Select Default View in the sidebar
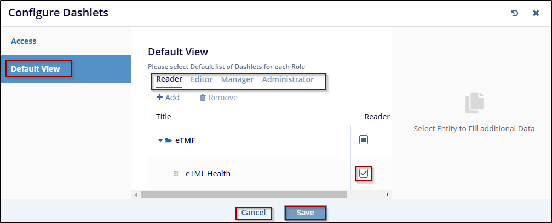Viewport: 552px width, 223px height. (36, 69)
